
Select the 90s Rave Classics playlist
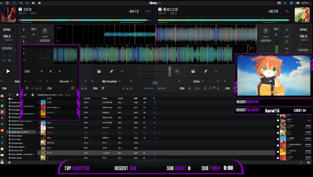click(x=15, y=136)
